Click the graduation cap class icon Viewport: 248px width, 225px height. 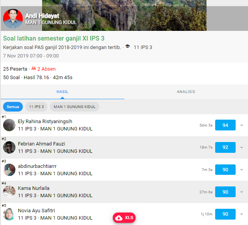click(x=127, y=47)
